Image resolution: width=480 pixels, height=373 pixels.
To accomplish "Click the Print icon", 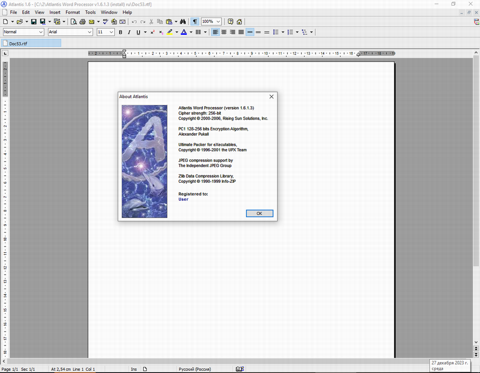I will 82,22.
